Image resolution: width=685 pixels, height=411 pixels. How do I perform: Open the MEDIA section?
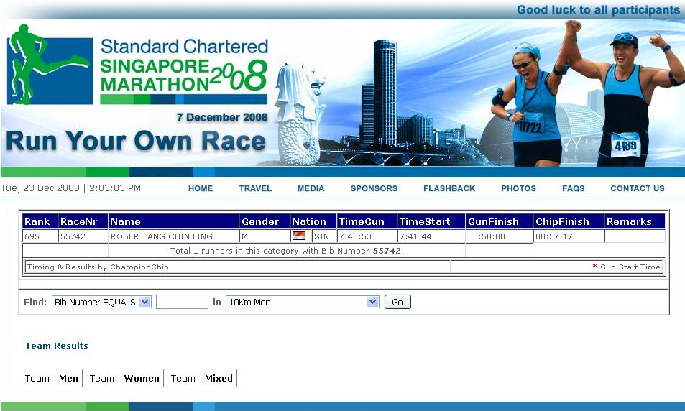pos(311,188)
